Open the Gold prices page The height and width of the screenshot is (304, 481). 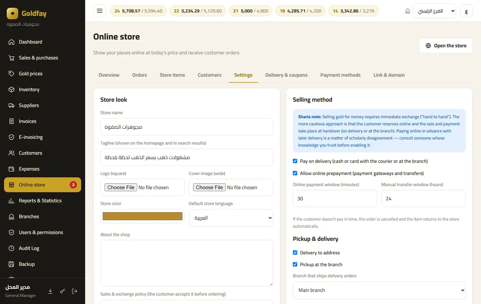point(42,73)
